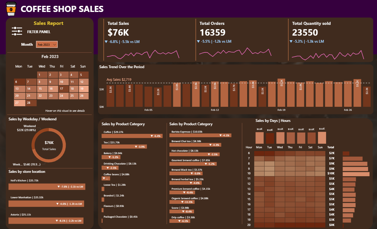The image size is (377, 229).
Task: Click the Sunday $11K column bar
Action: (322, 138)
